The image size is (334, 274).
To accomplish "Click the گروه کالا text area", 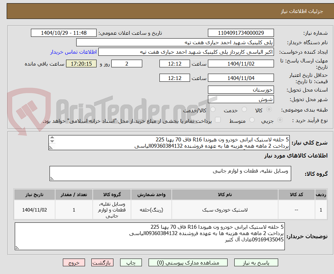I will pyautogui.click(x=170, y=173).
